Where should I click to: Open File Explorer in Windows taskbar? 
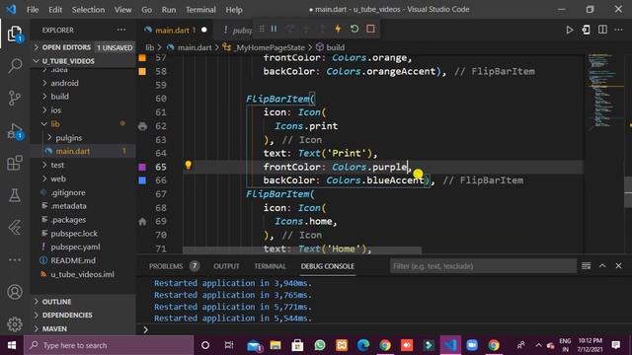(x=276, y=345)
